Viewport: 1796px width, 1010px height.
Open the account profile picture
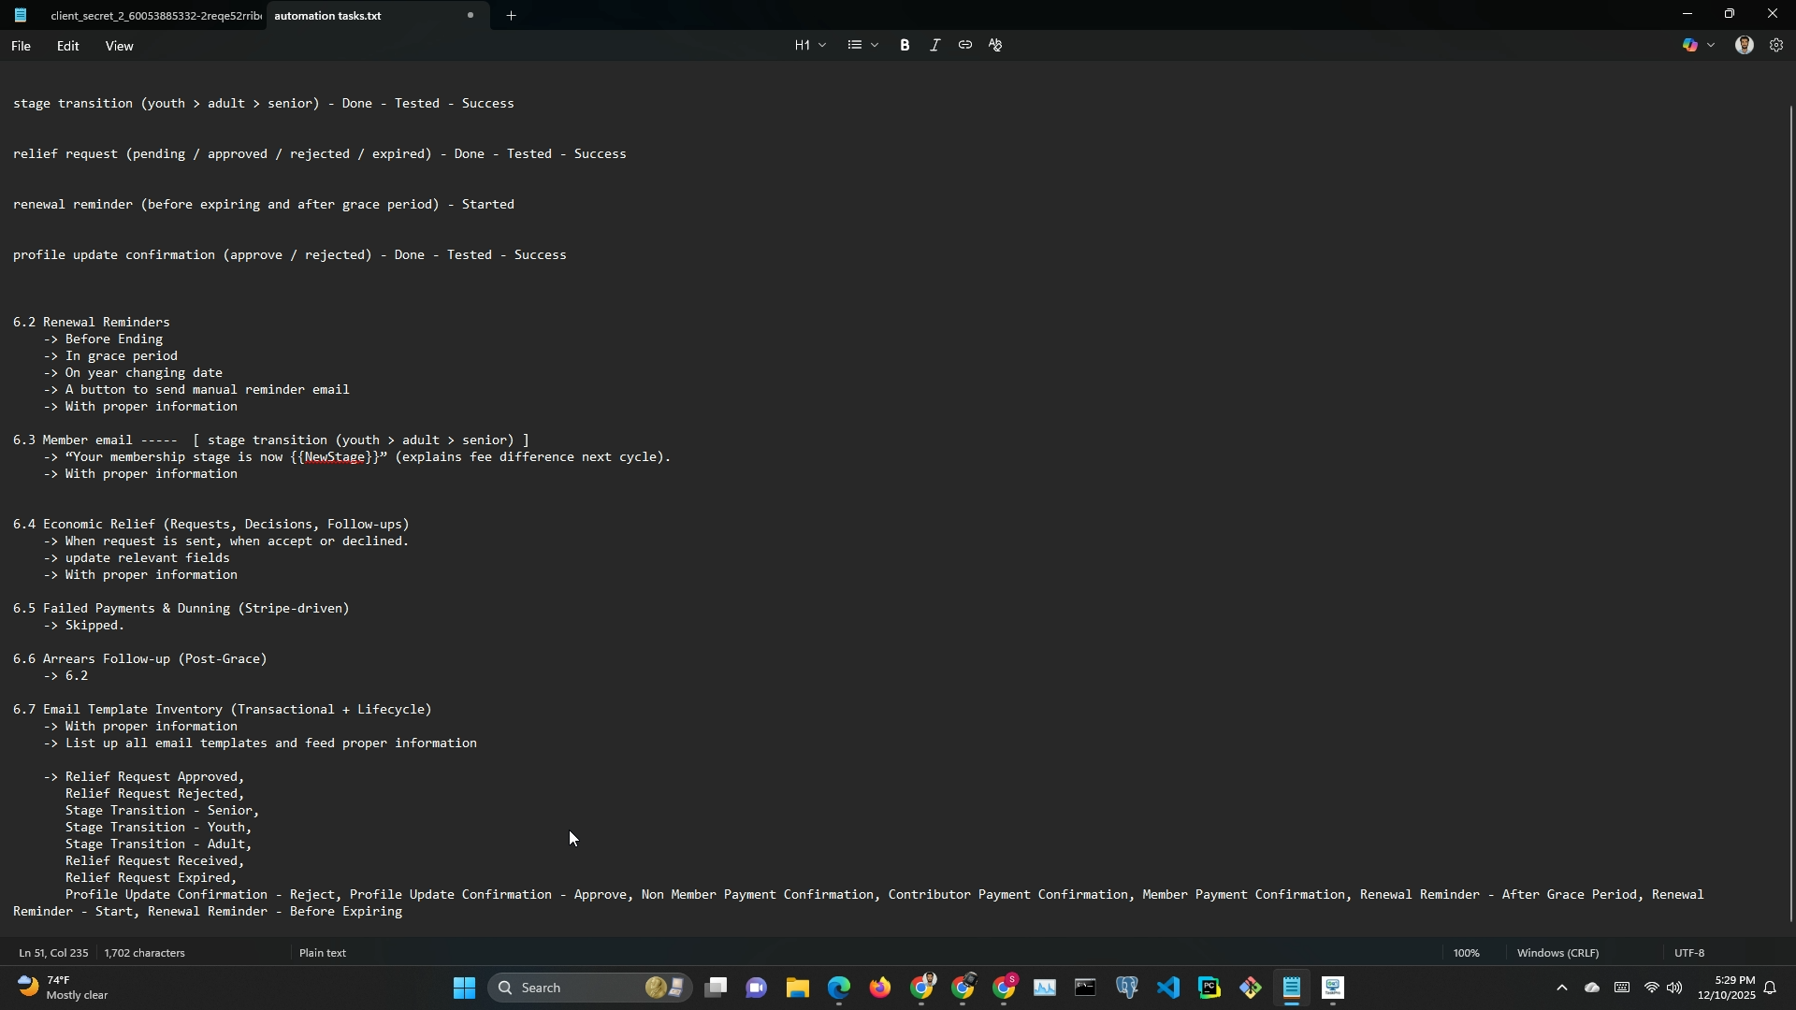1745,45
